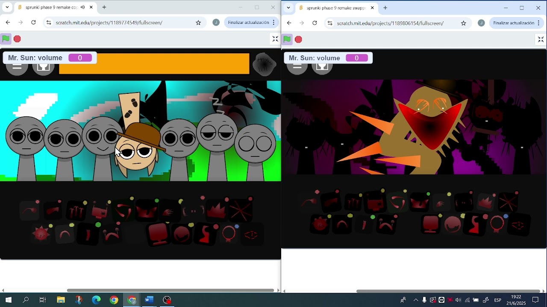The width and height of the screenshot is (547, 307).
Task: Open Microsoft Edge from the taskbar
Action: click(96, 300)
